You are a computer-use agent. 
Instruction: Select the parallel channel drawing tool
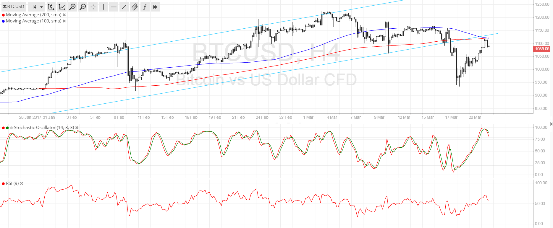click(135, 7)
